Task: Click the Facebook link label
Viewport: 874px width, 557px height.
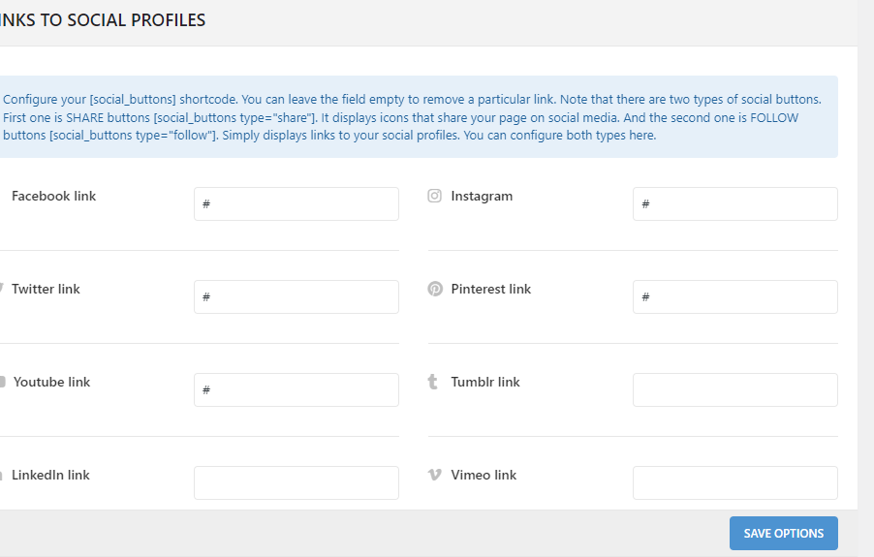Action: pyautogui.click(x=54, y=196)
